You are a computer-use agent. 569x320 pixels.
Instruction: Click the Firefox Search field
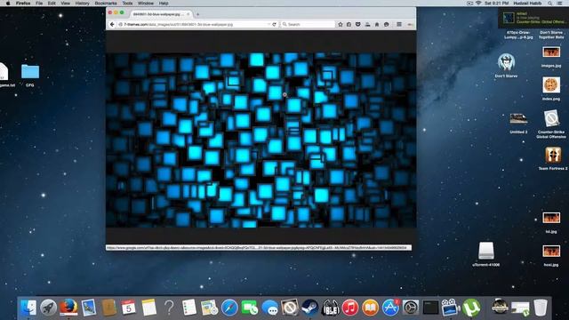coord(308,24)
